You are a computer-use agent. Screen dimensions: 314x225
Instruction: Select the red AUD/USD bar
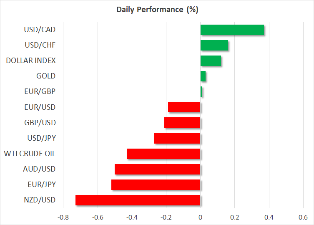(157, 169)
